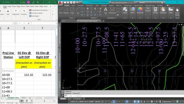Toggle grid display in AutoCAD status bar

[x=103, y=101]
